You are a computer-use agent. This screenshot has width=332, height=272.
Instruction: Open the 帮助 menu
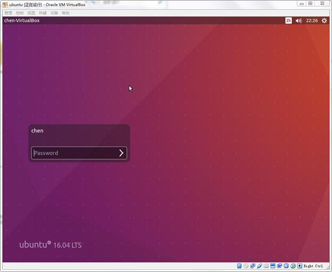[x=66, y=13]
